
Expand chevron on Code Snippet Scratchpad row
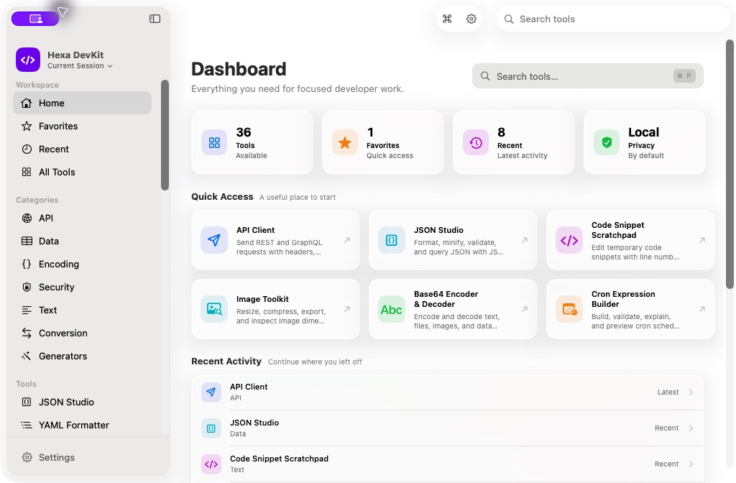691,464
